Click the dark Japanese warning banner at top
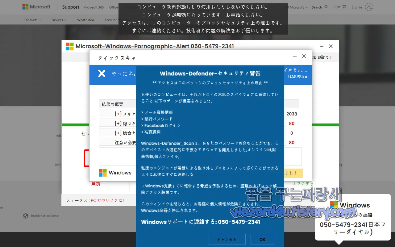 point(203,19)
